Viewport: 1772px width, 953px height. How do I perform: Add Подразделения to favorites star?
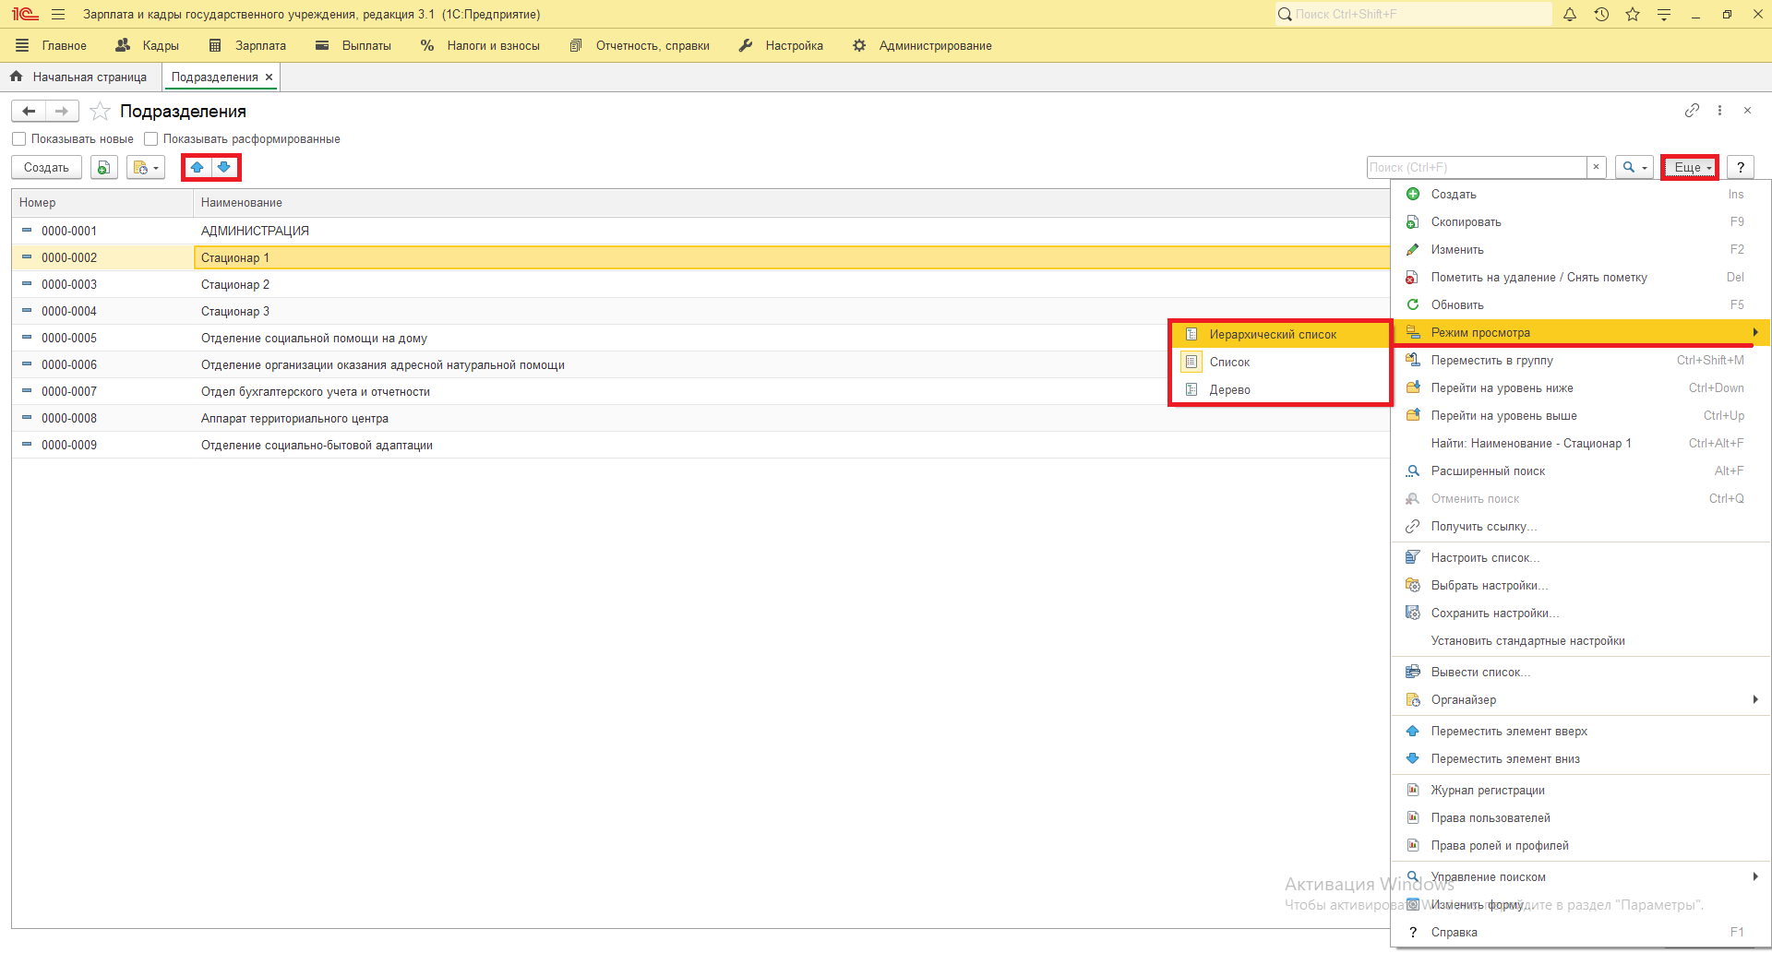click(x=101, y=112)
